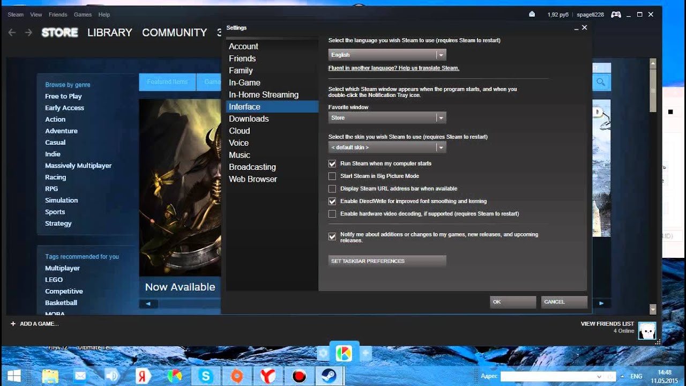Enable Start Steam in Big Picture Mode

click(x=332, y=176)
